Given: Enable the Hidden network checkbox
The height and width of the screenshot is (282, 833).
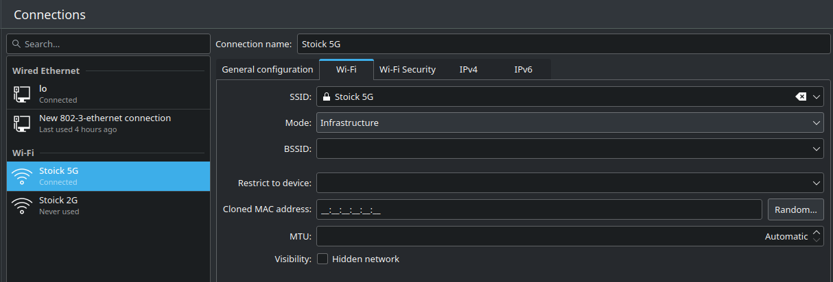Looking at the screenshot, I should click(322, 259).
